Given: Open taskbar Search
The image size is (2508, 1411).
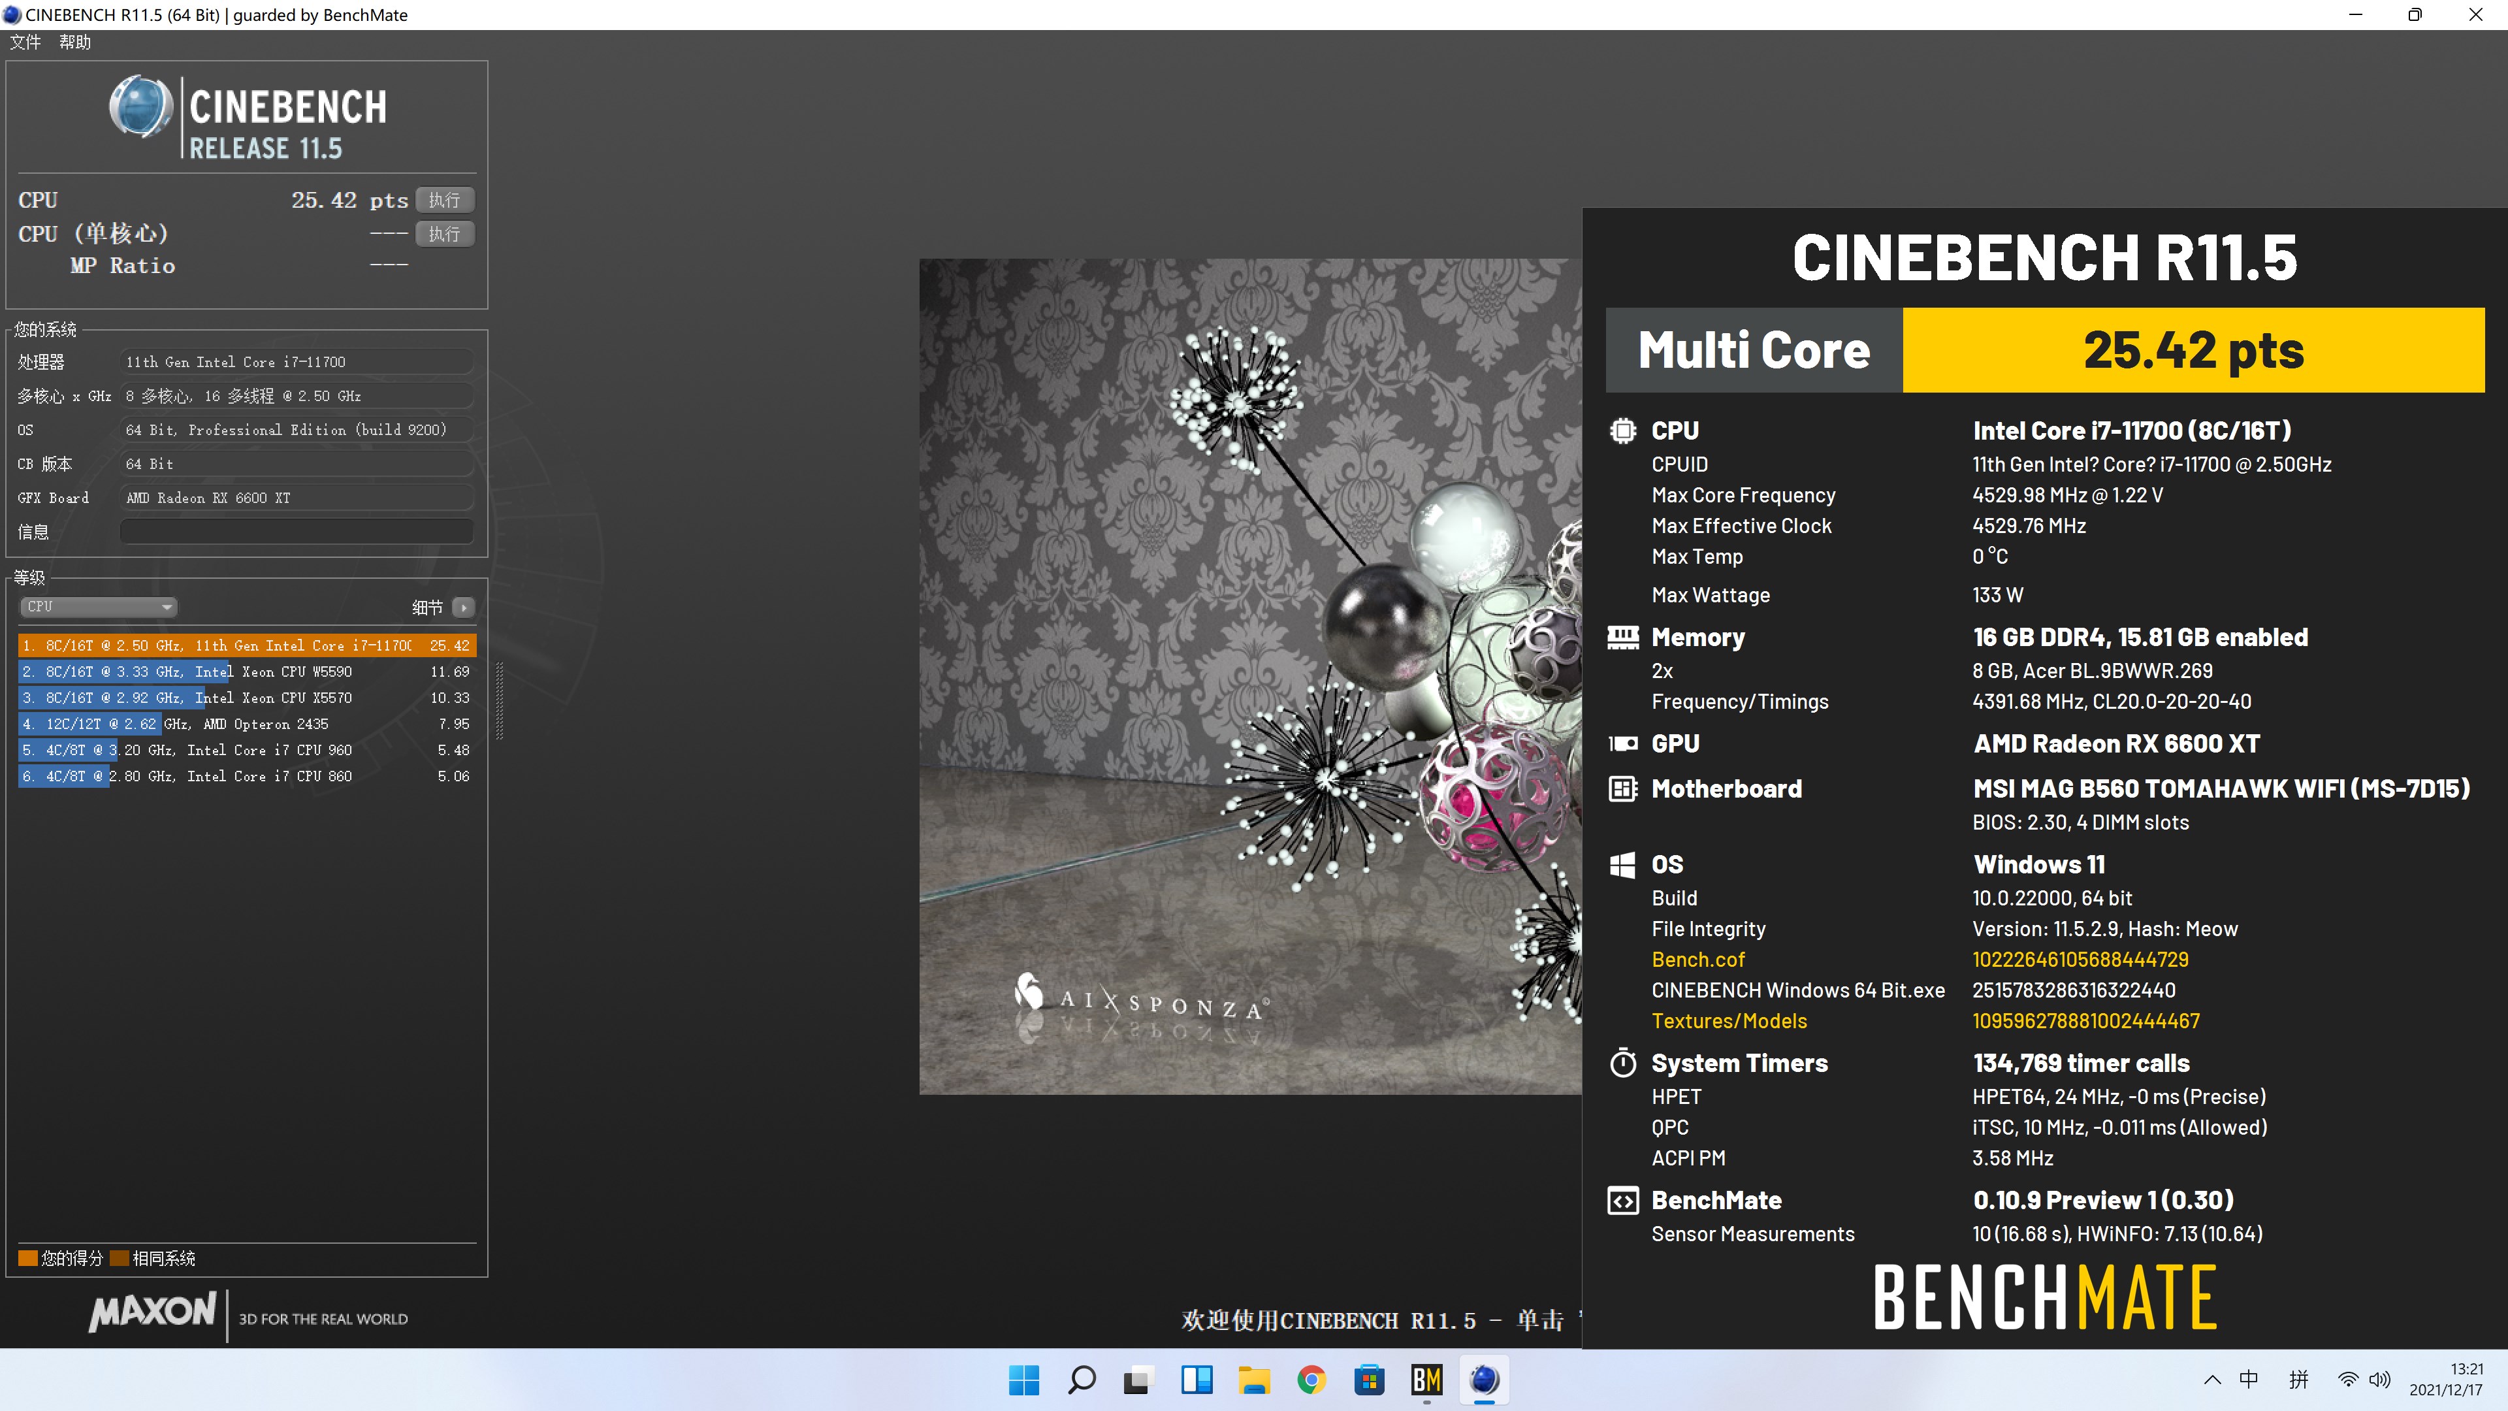Looking at the screenshot, I should pos(1081,1380).
